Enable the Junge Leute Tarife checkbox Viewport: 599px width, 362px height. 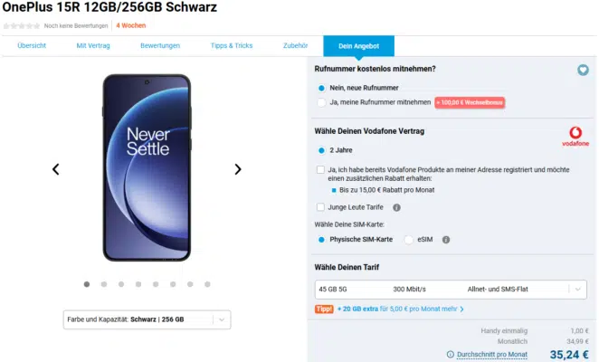(321, 207)
